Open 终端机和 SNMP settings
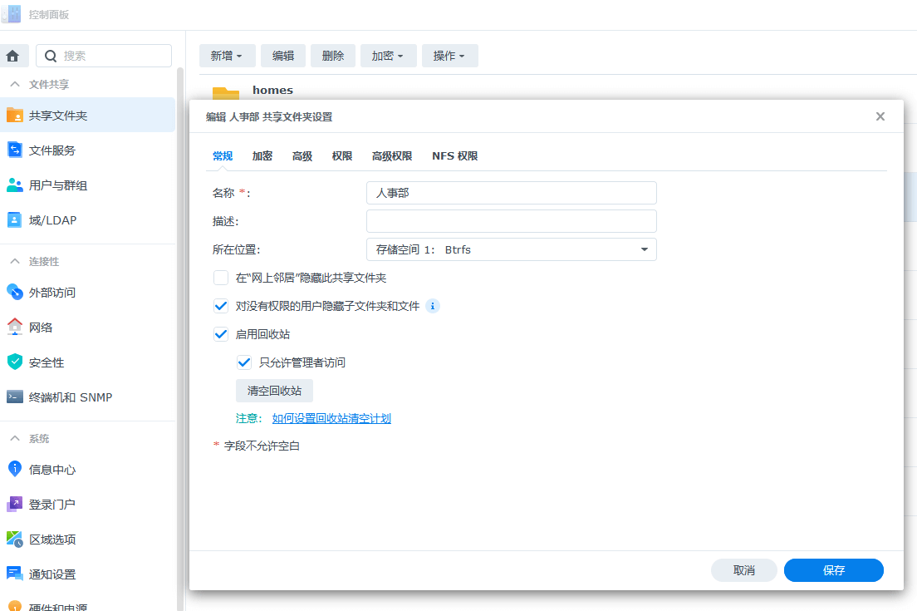The width and height of the screenshot is (917, 611). [70, 397]
